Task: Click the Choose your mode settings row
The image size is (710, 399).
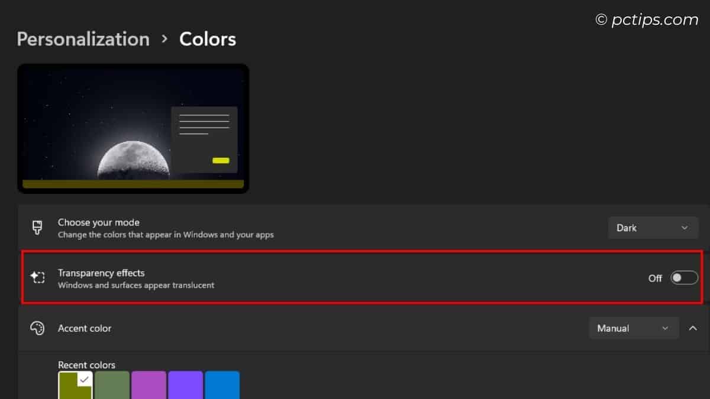Action: [x=296, y=227]
